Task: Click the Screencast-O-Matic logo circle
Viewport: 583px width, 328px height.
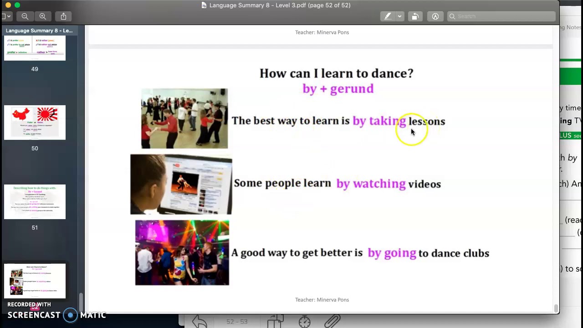Action: (70, 315)
